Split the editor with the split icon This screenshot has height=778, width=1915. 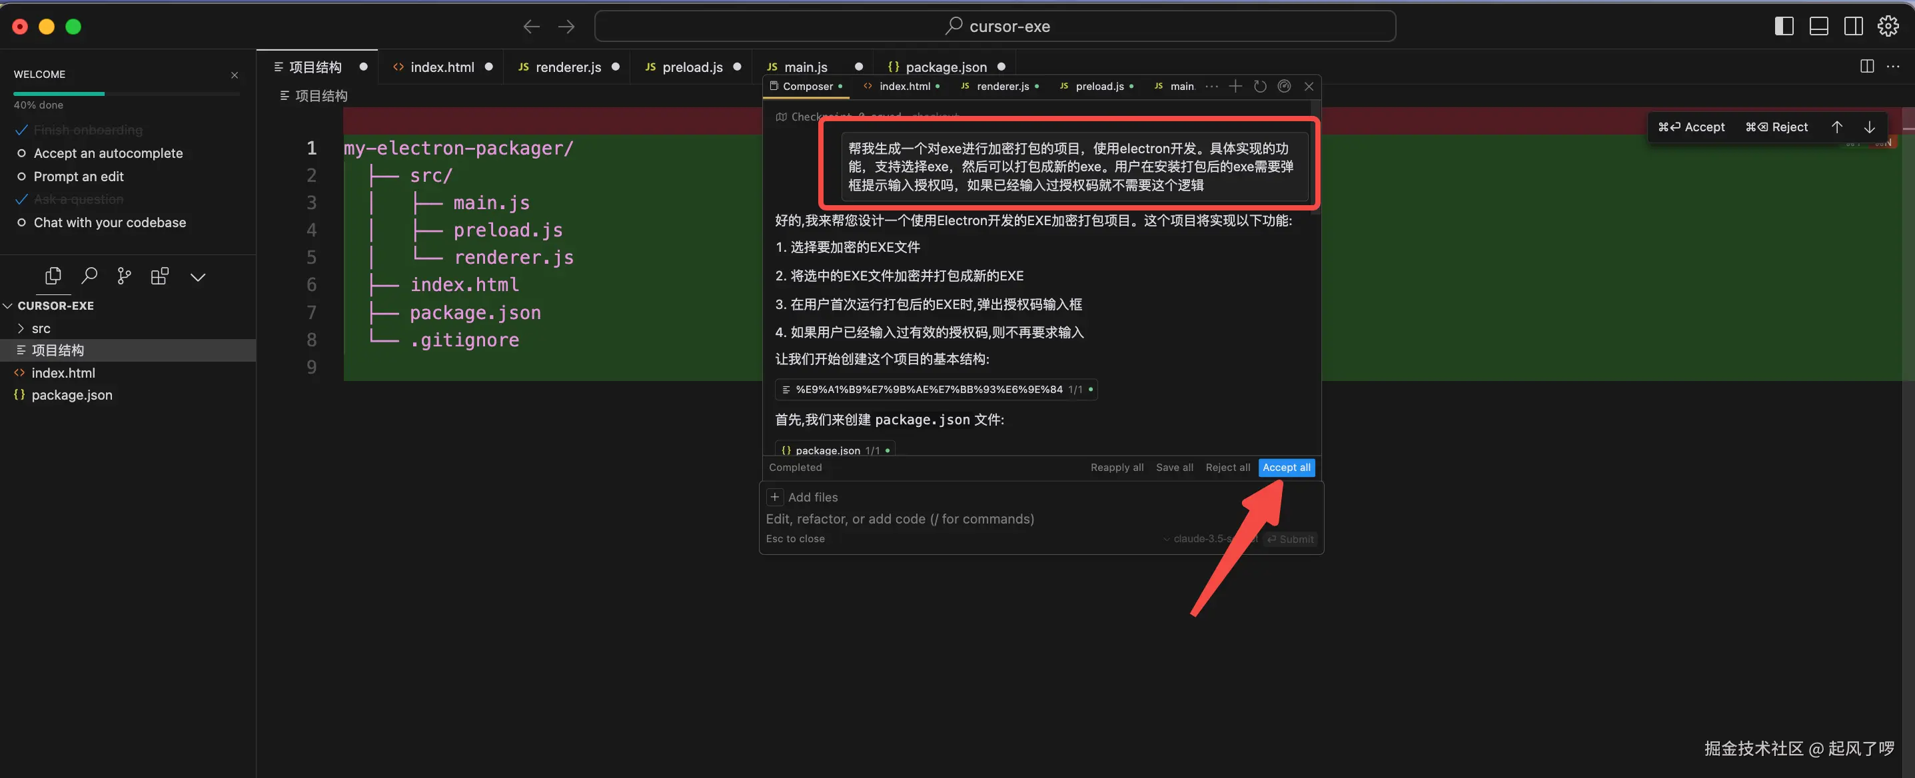[x=1866, y=66]
